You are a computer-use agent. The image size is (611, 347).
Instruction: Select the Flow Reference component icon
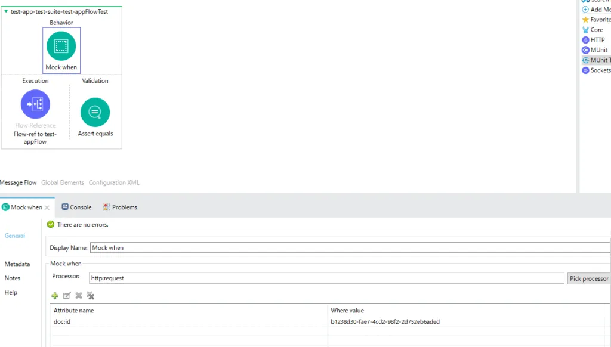coord(35,104)
